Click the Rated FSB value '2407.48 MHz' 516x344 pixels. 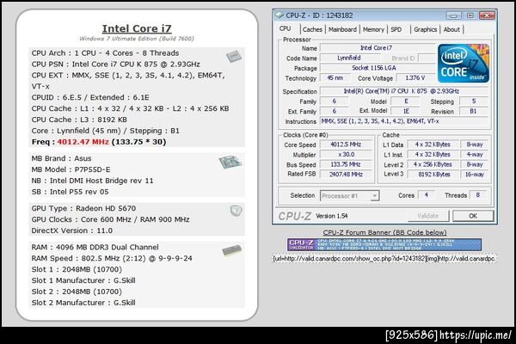[x=346, y=174]
